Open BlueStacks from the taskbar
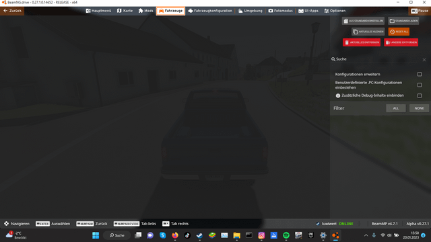431x242 pixels. point(212,235)
